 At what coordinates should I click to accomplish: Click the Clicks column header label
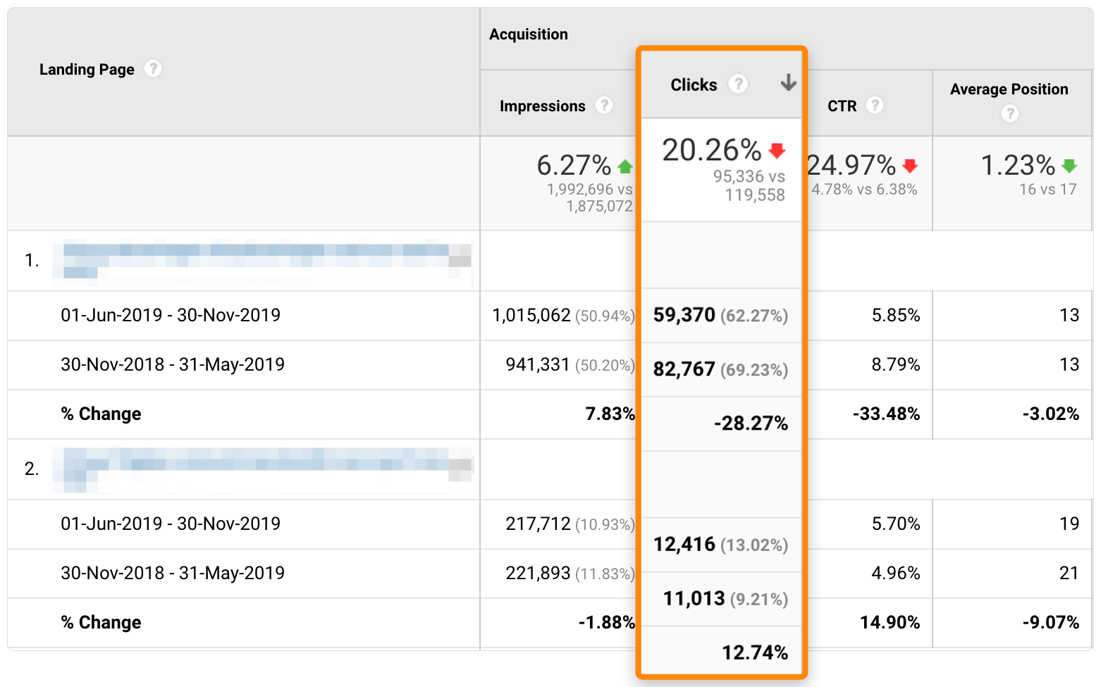click(694, 85)
